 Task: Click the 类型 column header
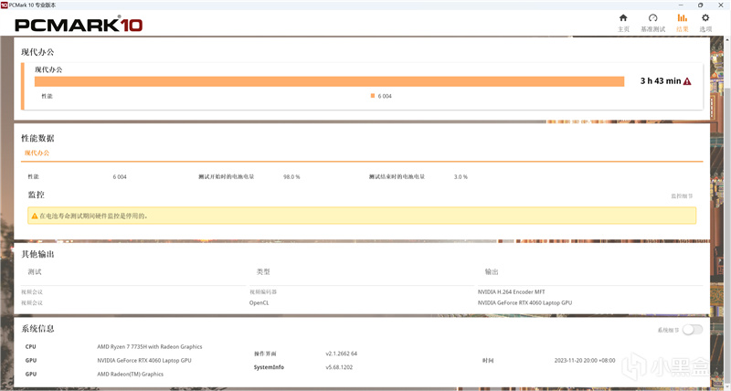click(x=263, y=271)
